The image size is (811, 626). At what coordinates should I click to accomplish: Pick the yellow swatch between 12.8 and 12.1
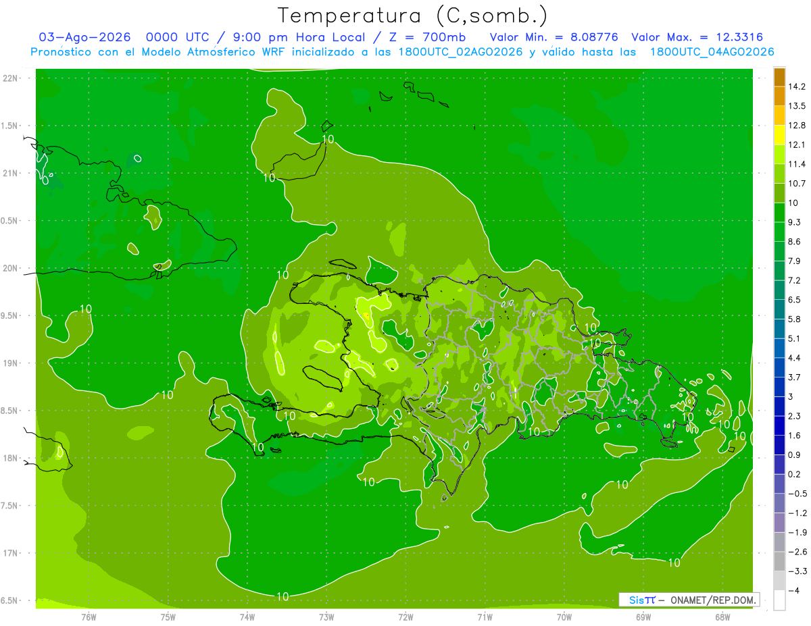[779, 135]
